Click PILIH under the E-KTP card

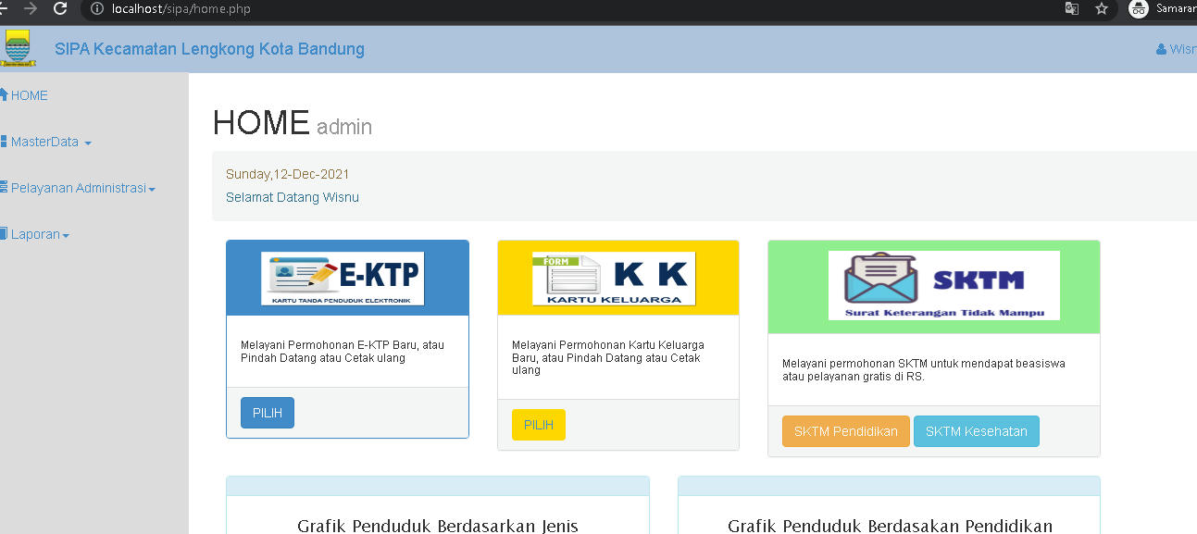(267, 413)
